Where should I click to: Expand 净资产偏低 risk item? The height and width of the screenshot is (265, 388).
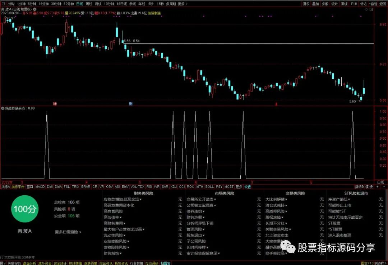pos(339,199)
